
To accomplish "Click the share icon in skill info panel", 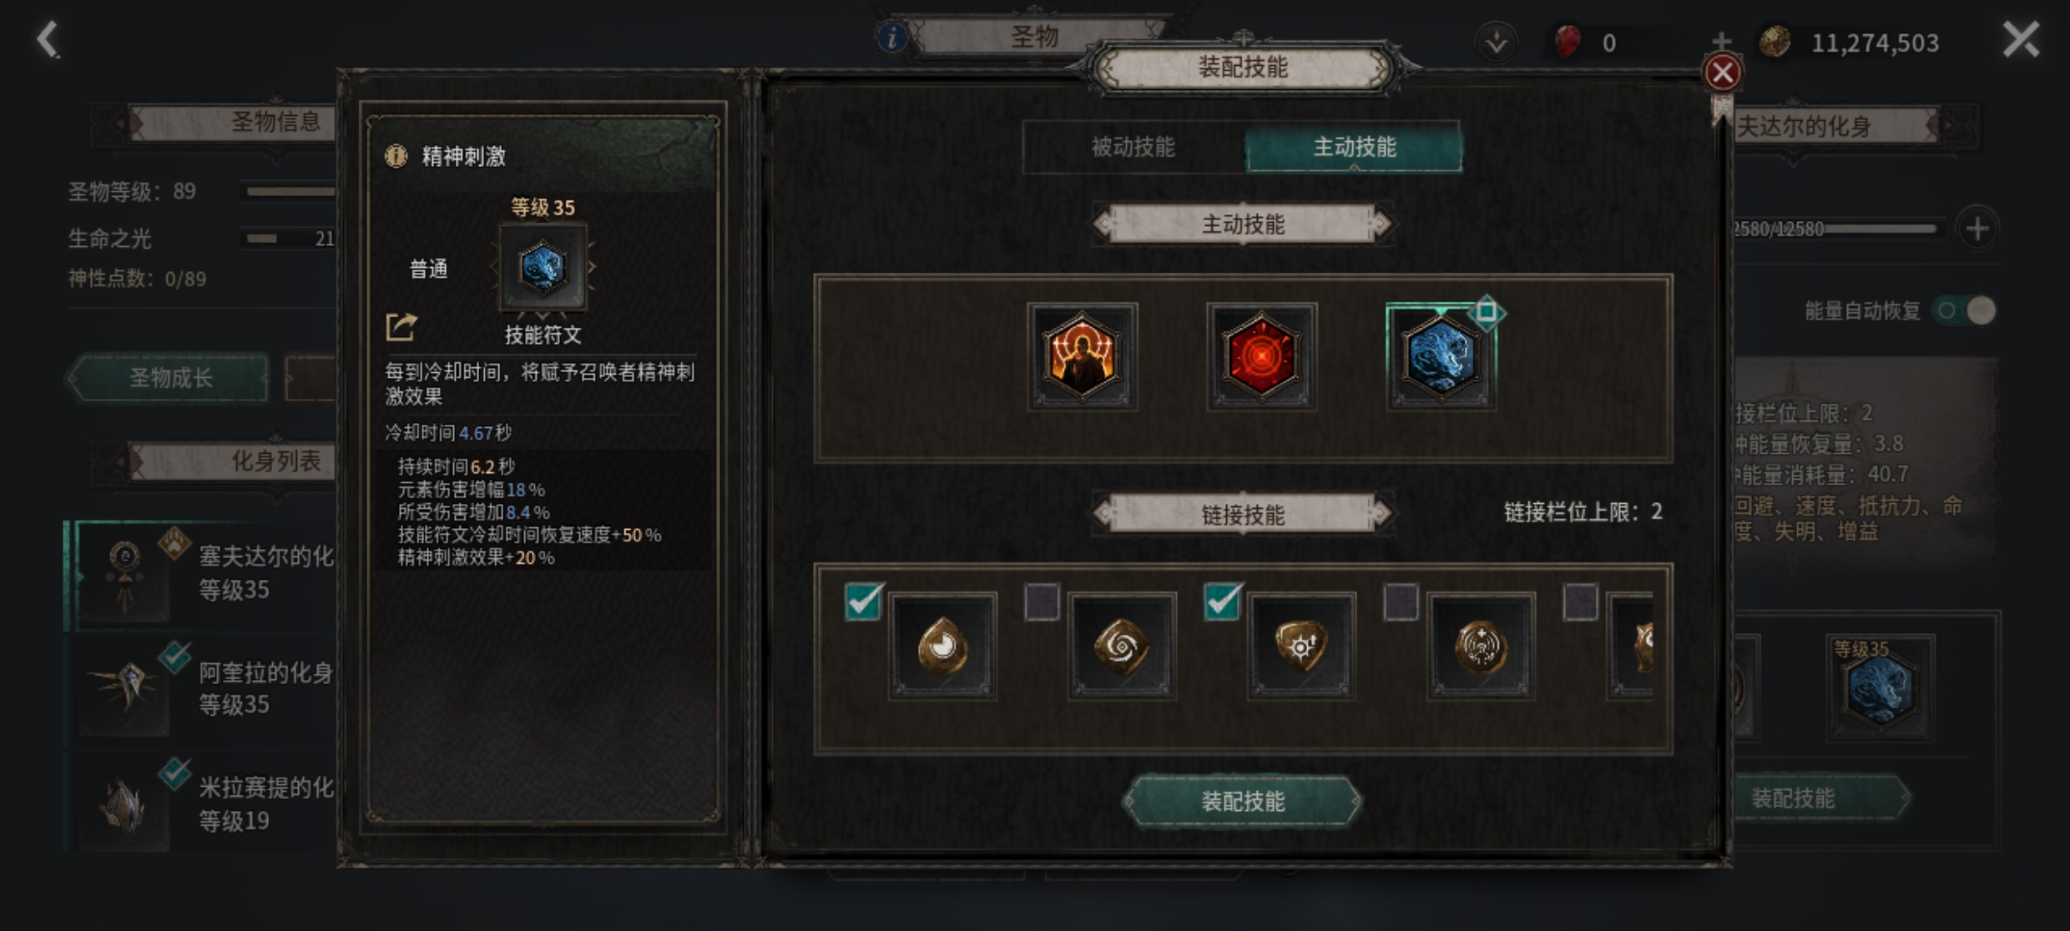I will point(401,327).
